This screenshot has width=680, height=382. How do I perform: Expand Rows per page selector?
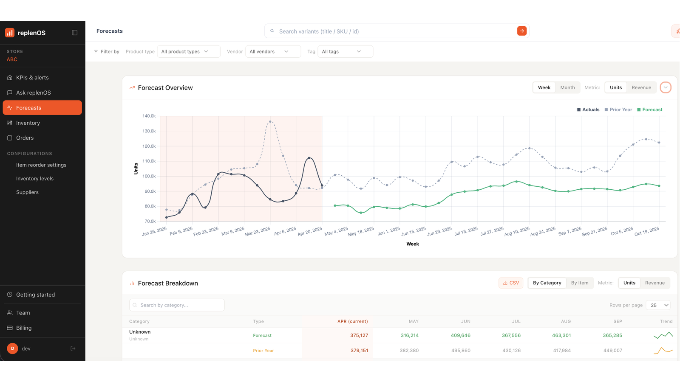pyautogui.click(x=658, y=305)
